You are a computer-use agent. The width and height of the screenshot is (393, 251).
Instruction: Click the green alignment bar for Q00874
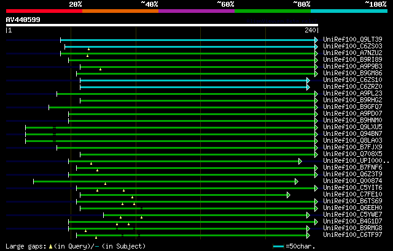164,182
